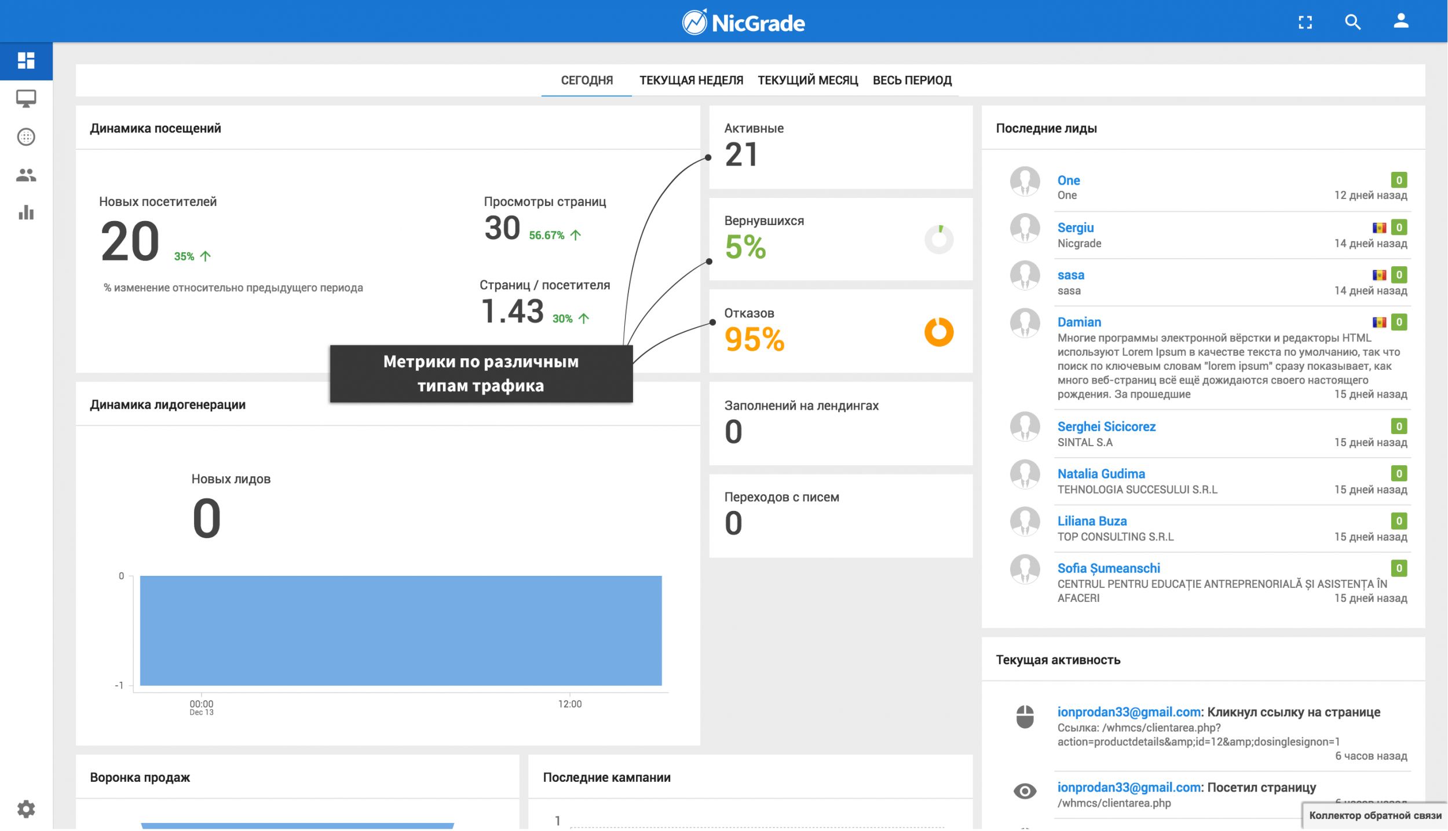The height and width of the screenshot is (831, 1448).
Task: Click the monitor icon in sidebar
Action: pyautogui.click(x=26, y=98)
